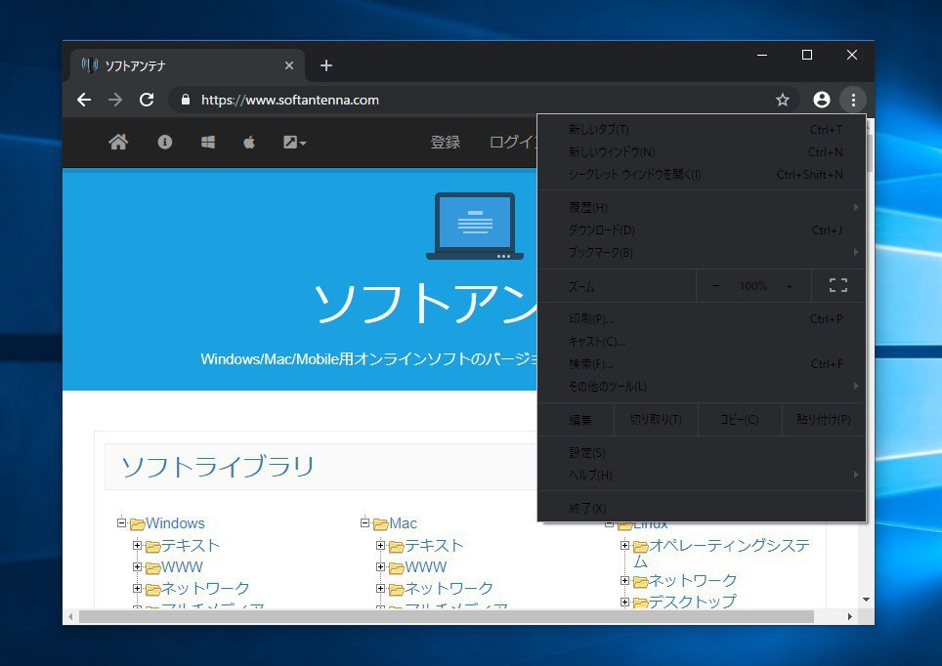This screenshot has height=666, width=942.
Task: Select 設定(S) from the Chrome menu
Action: click(x=587, y=453)
